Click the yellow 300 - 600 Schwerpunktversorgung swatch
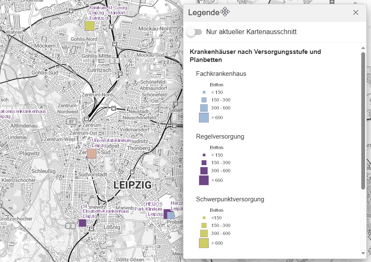The width and height of the screenshot is (371, 262). [x=204, y=233]
